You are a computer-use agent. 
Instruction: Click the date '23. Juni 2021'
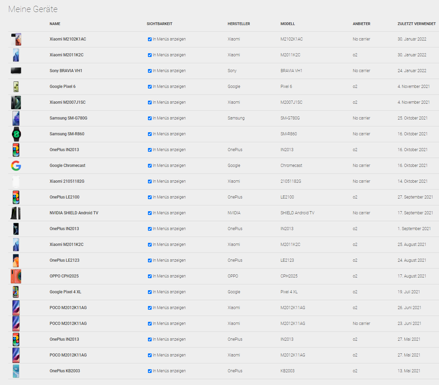[x=409, y=324]
